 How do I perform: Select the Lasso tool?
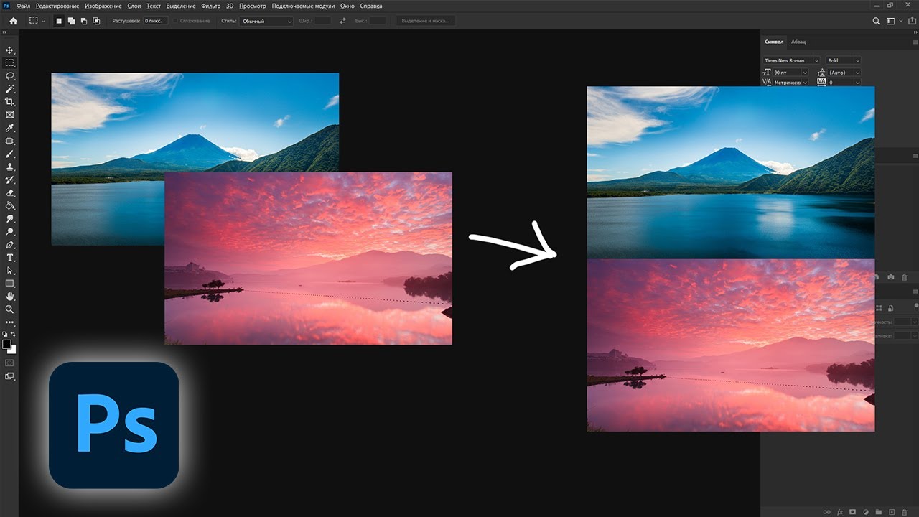10,76
